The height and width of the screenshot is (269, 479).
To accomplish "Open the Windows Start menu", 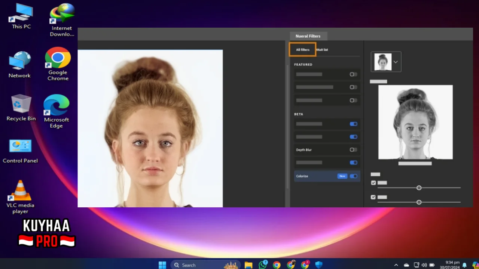I will point(162,265).
